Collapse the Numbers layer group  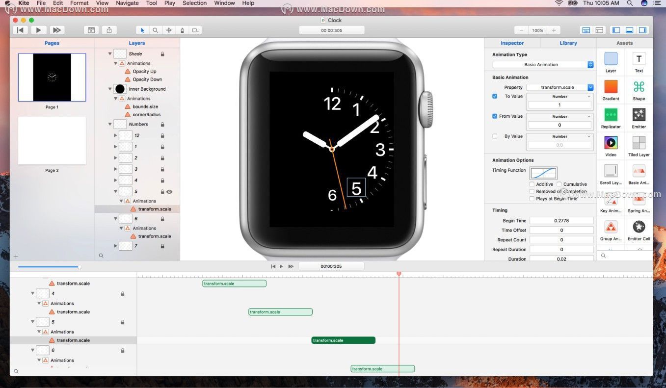click(110, 125)
